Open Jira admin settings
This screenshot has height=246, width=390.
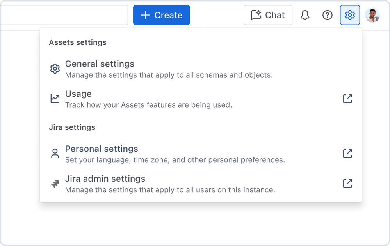pyautogui.click(x=201, y=184)
